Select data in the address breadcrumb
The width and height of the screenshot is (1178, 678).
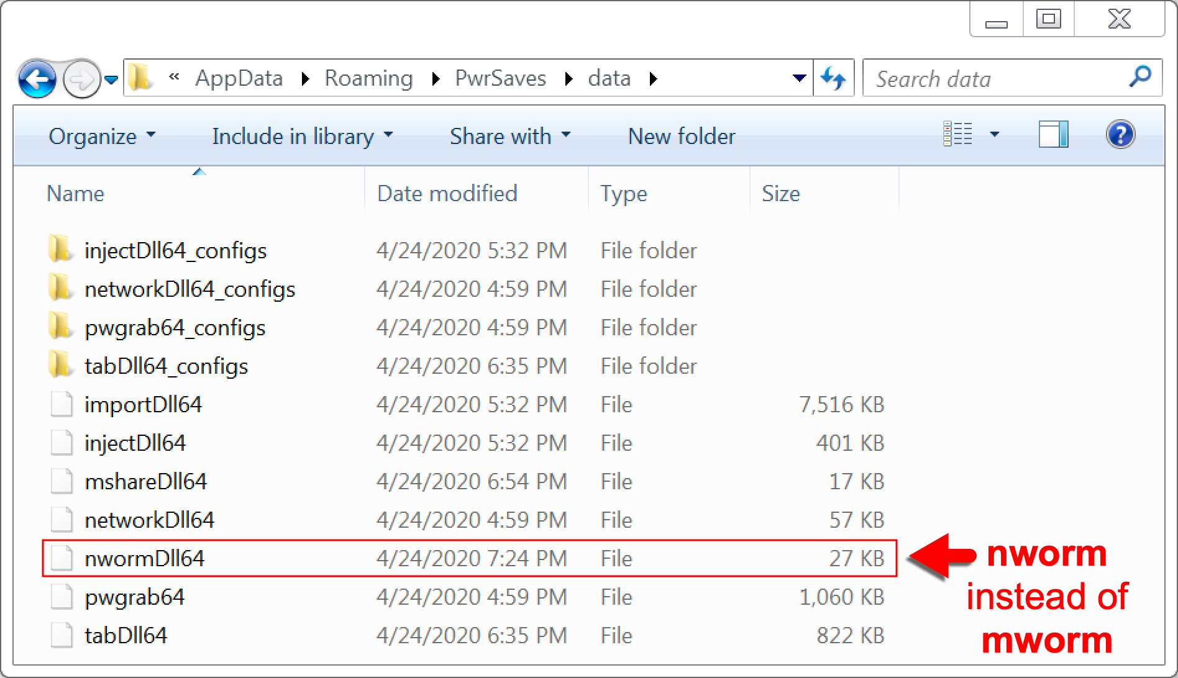[x=610, y=78]
